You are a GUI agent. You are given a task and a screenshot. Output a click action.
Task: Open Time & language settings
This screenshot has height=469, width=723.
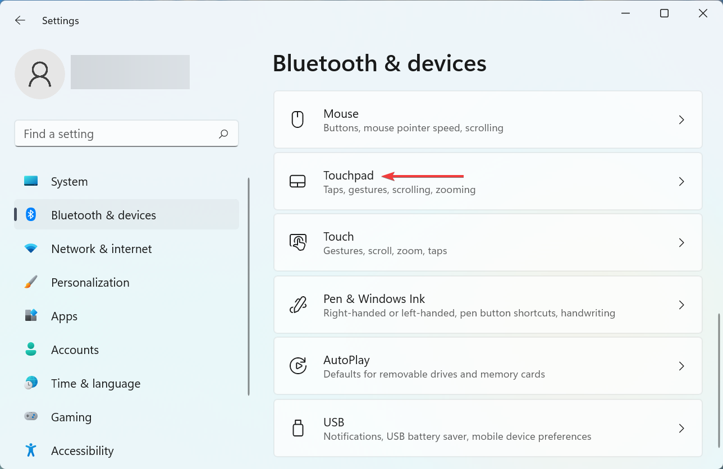tap(95, 383)
